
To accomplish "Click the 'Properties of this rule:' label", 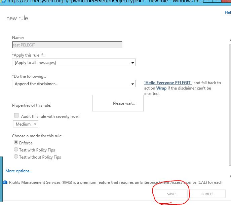I will tap(32, 105).
